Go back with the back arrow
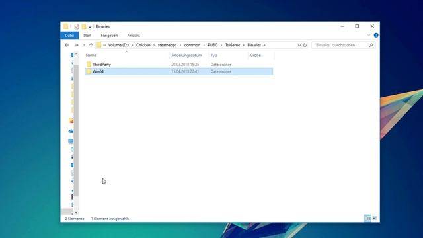 (x=67, y=45)
